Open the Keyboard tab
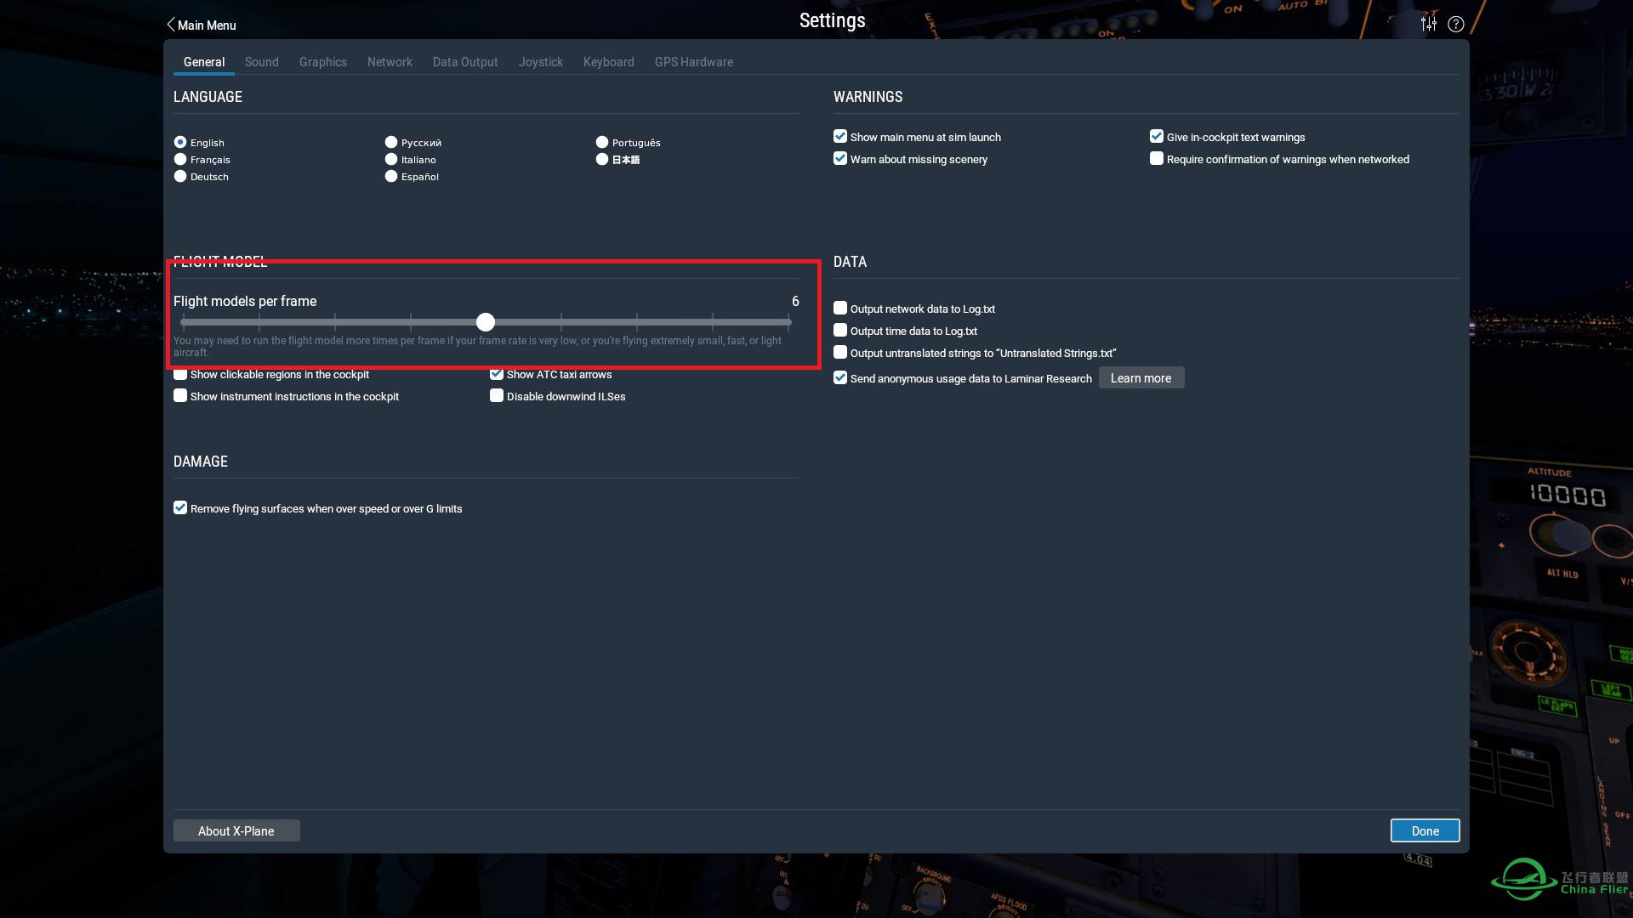The width and height of the screenshot is (1633, 918). click(x=609, y=62)
